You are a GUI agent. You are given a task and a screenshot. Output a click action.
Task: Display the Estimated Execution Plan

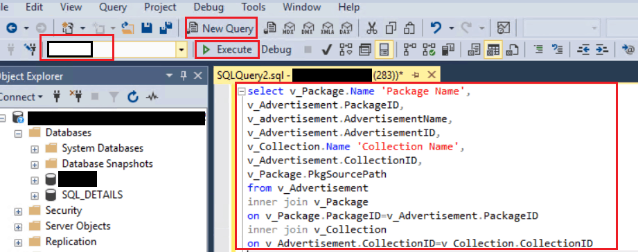point(346,50)
